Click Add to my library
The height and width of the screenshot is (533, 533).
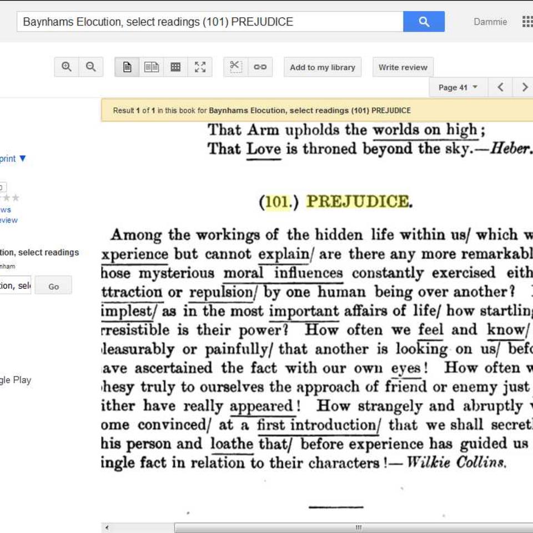(323, 67)
